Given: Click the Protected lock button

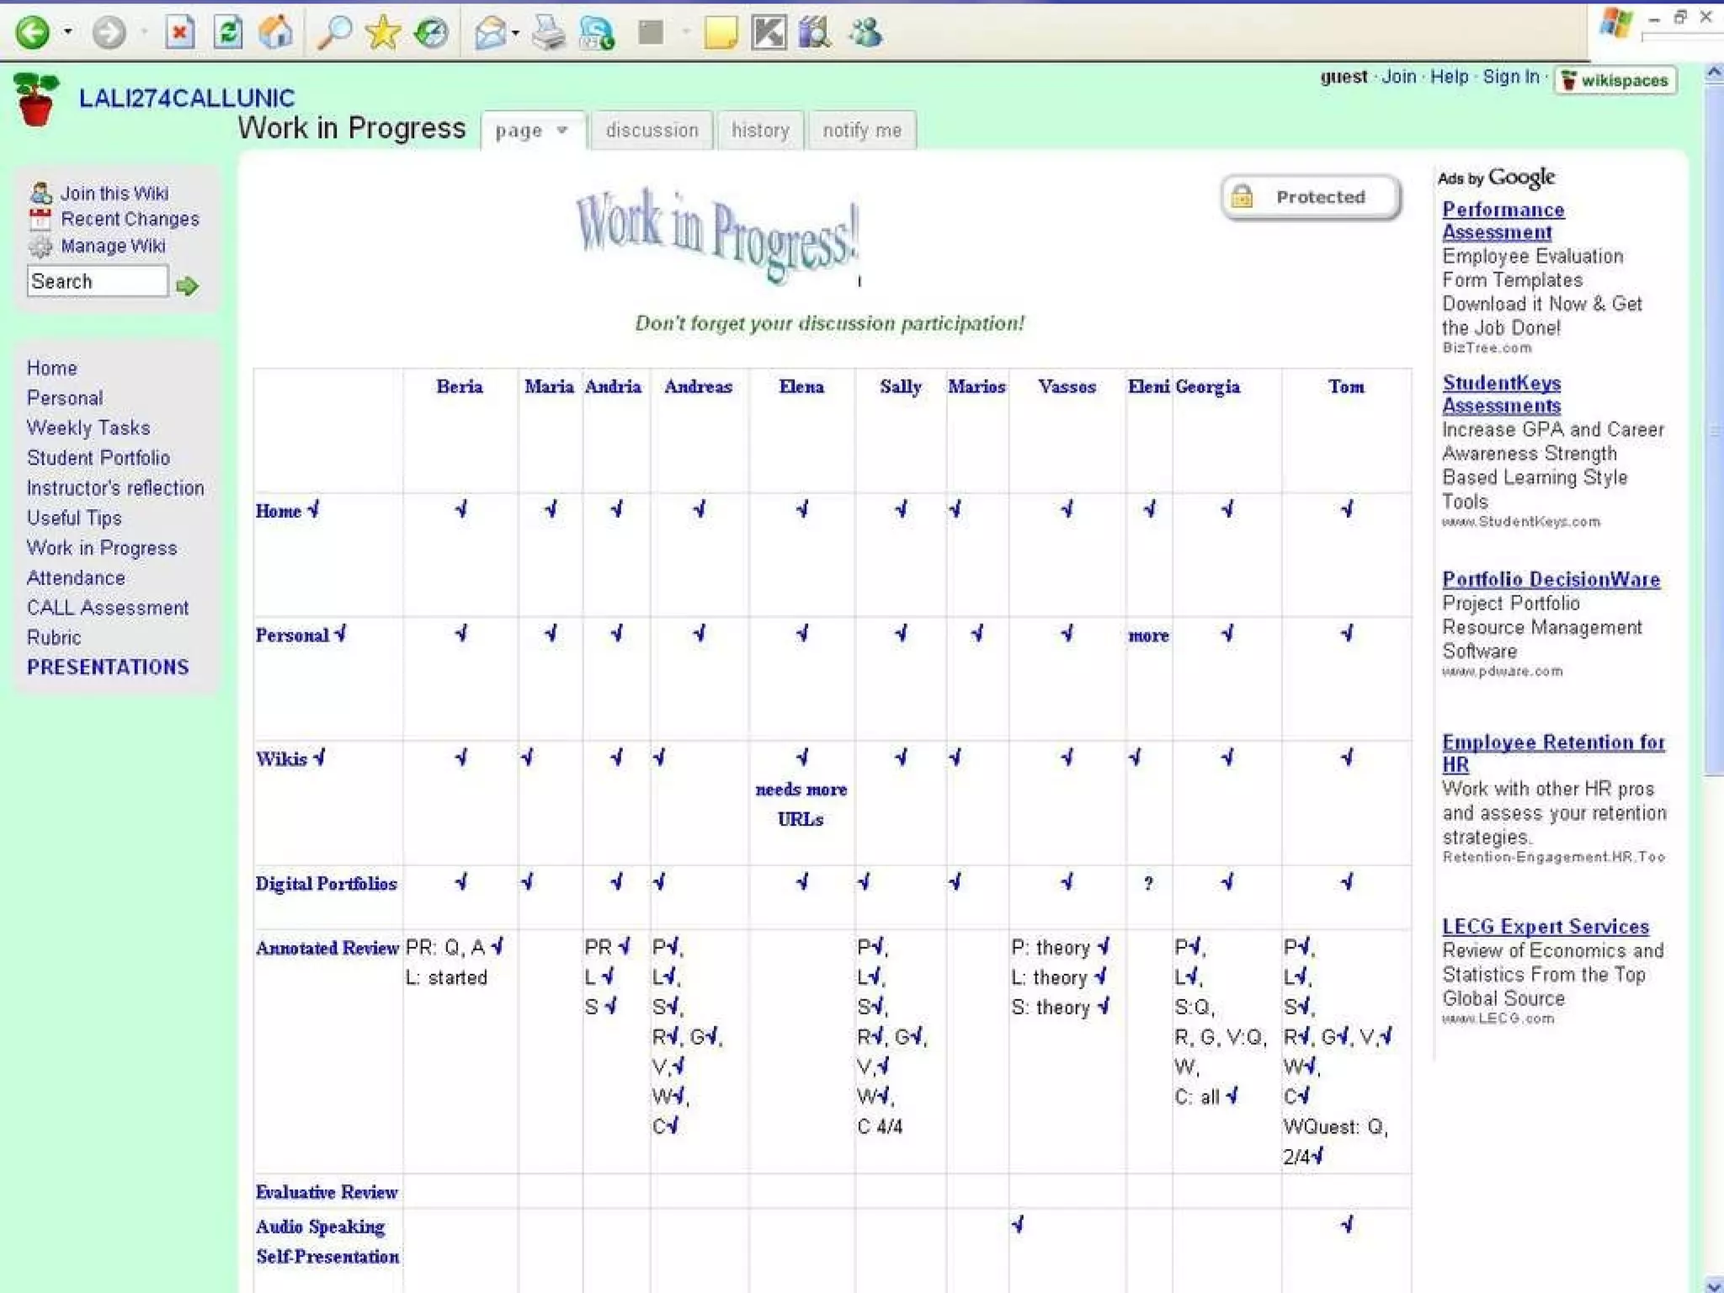Looking at the screenshot, I should click(1310, 198).
